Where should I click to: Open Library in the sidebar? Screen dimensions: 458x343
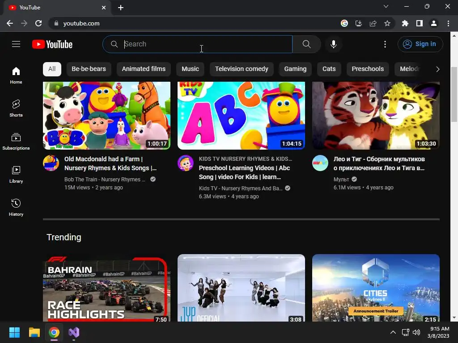(16, 175)
